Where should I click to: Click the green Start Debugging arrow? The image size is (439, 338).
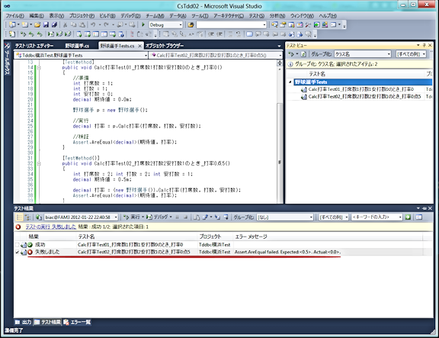click(x=143, y=24)
